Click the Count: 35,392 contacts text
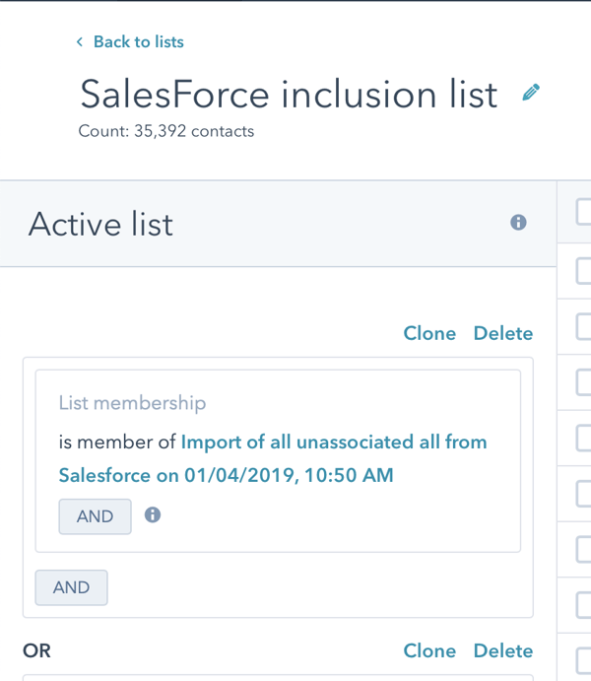This screenshot has width=591, height=681. (166, 131)
